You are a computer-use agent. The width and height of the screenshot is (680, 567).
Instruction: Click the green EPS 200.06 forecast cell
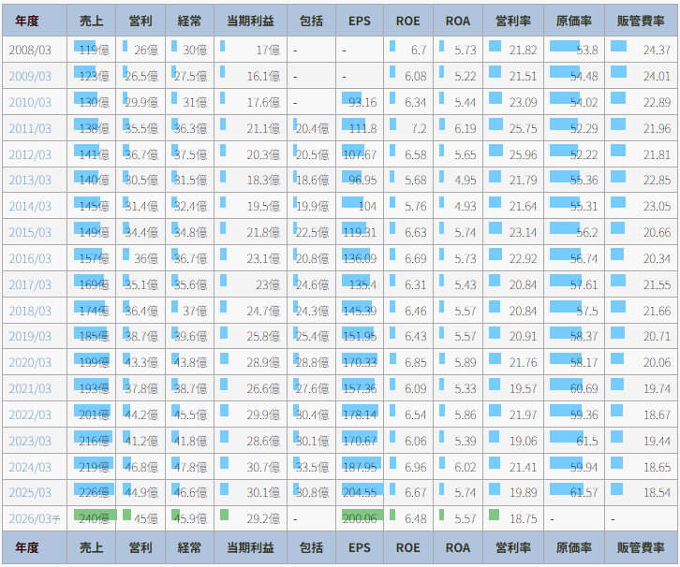click(x=360, y=518)
